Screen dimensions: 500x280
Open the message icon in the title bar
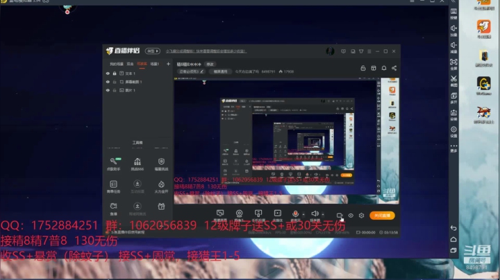[x=343, y=51]
